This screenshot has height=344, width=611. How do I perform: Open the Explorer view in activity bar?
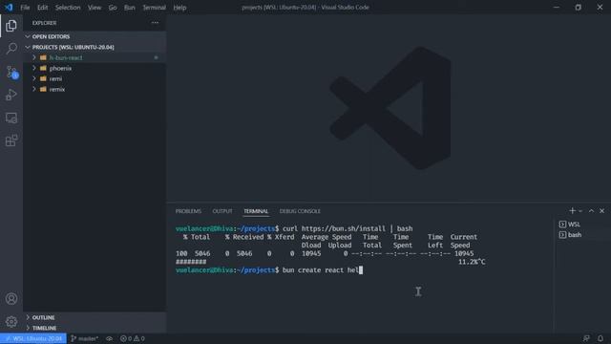click(x=11, y=26)
